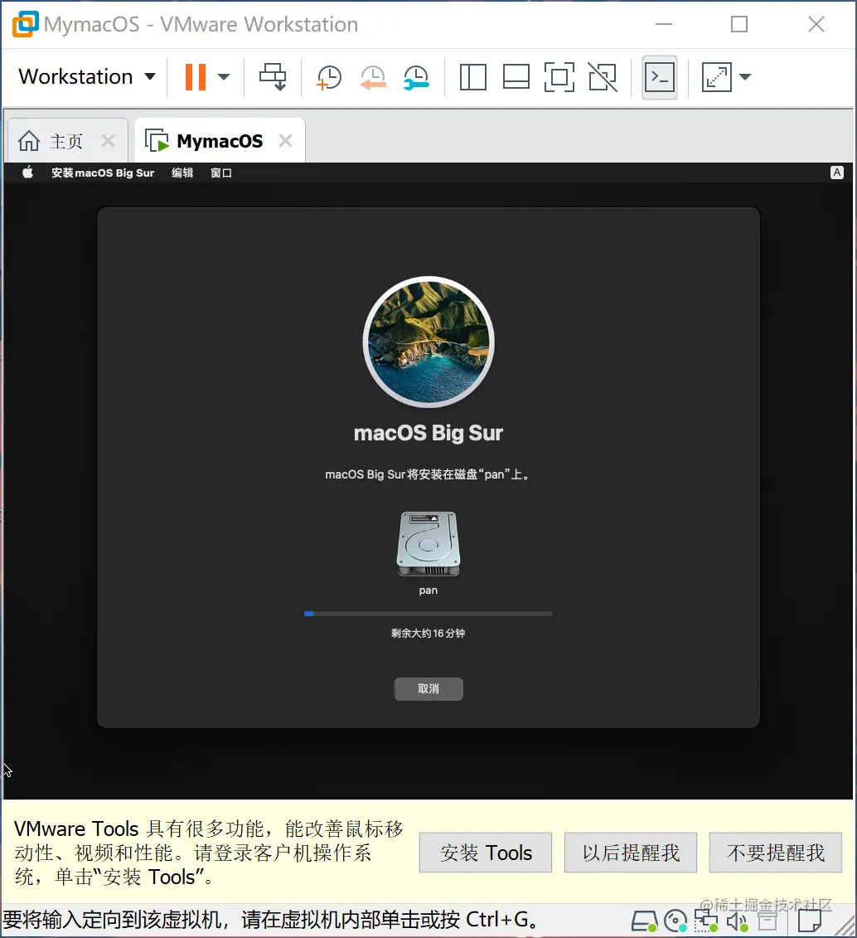857x938 pixels.
Task: Revert the VM to the previous snapshot
Action: pos(372,77)
